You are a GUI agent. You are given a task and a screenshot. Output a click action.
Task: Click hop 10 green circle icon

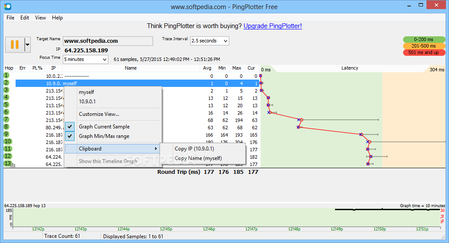7,141
